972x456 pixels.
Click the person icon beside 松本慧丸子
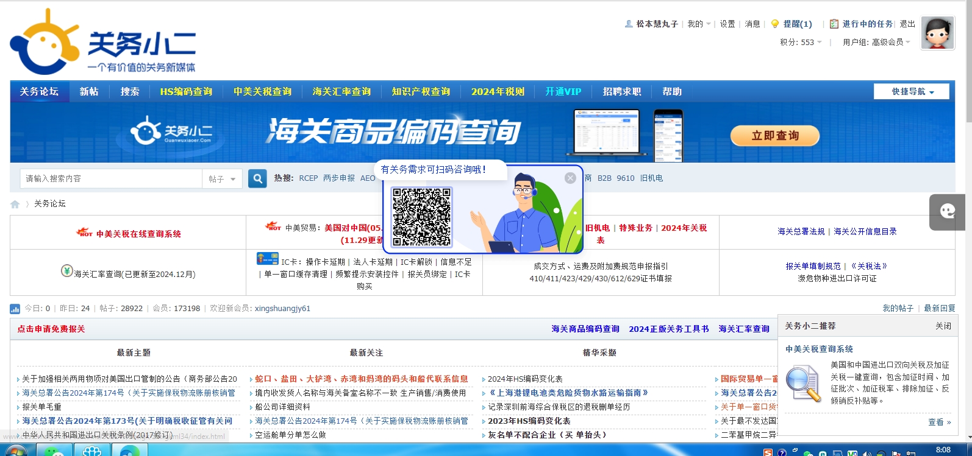click(x=629, y=24)
